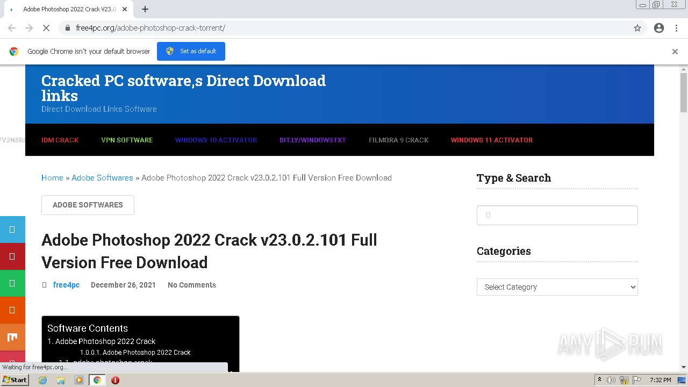
Task: Open network status tray icon
Action: click(x=624, y=380)
